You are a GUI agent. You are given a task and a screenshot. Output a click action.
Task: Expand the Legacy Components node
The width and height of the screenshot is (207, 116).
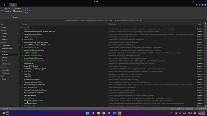point(20,37)
